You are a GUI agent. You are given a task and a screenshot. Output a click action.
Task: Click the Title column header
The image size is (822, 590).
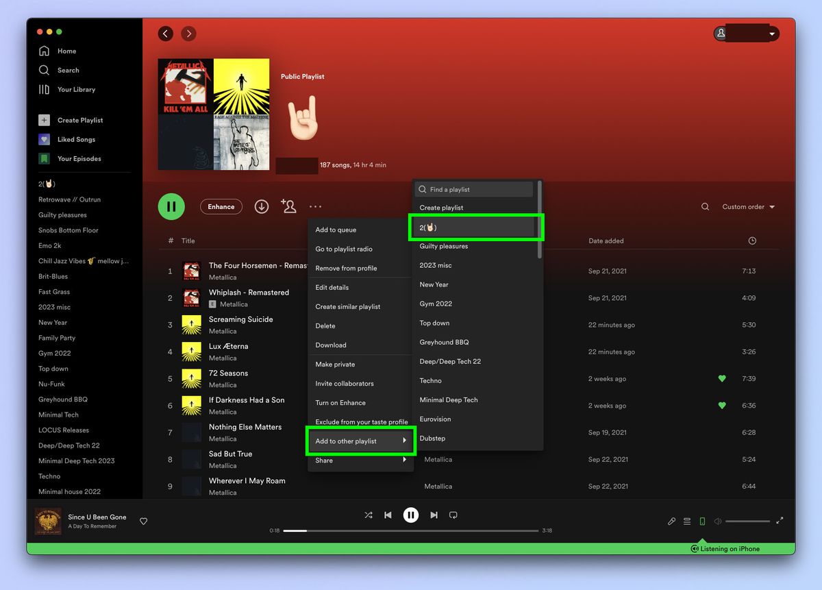click(x=188, y=241)
